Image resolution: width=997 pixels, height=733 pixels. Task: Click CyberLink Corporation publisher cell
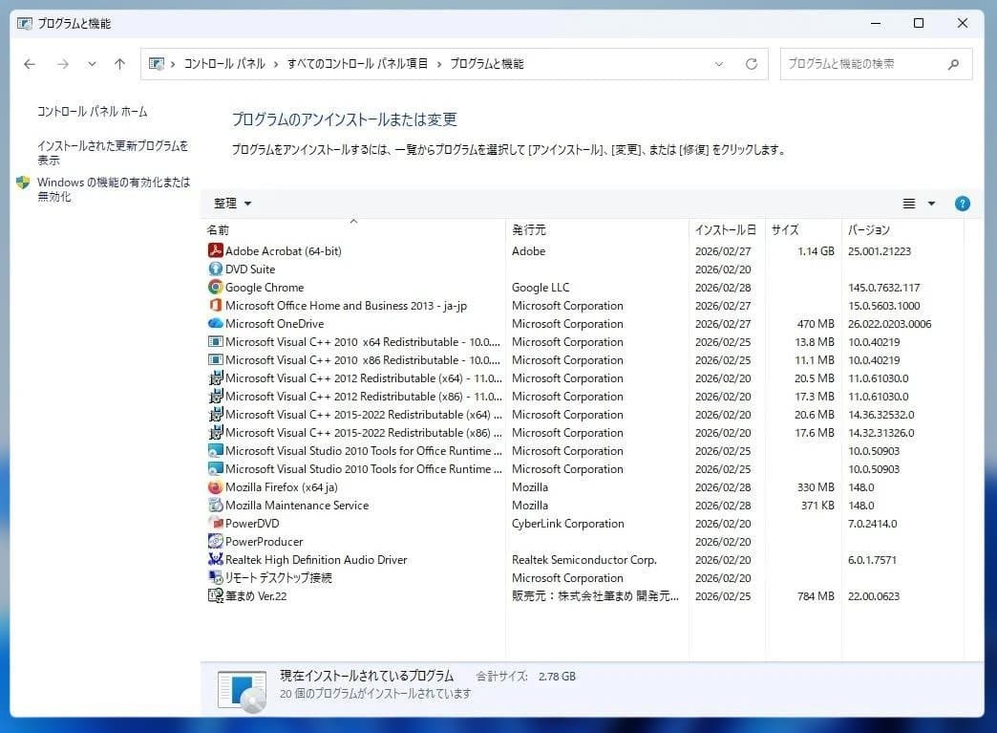(568, 523)
